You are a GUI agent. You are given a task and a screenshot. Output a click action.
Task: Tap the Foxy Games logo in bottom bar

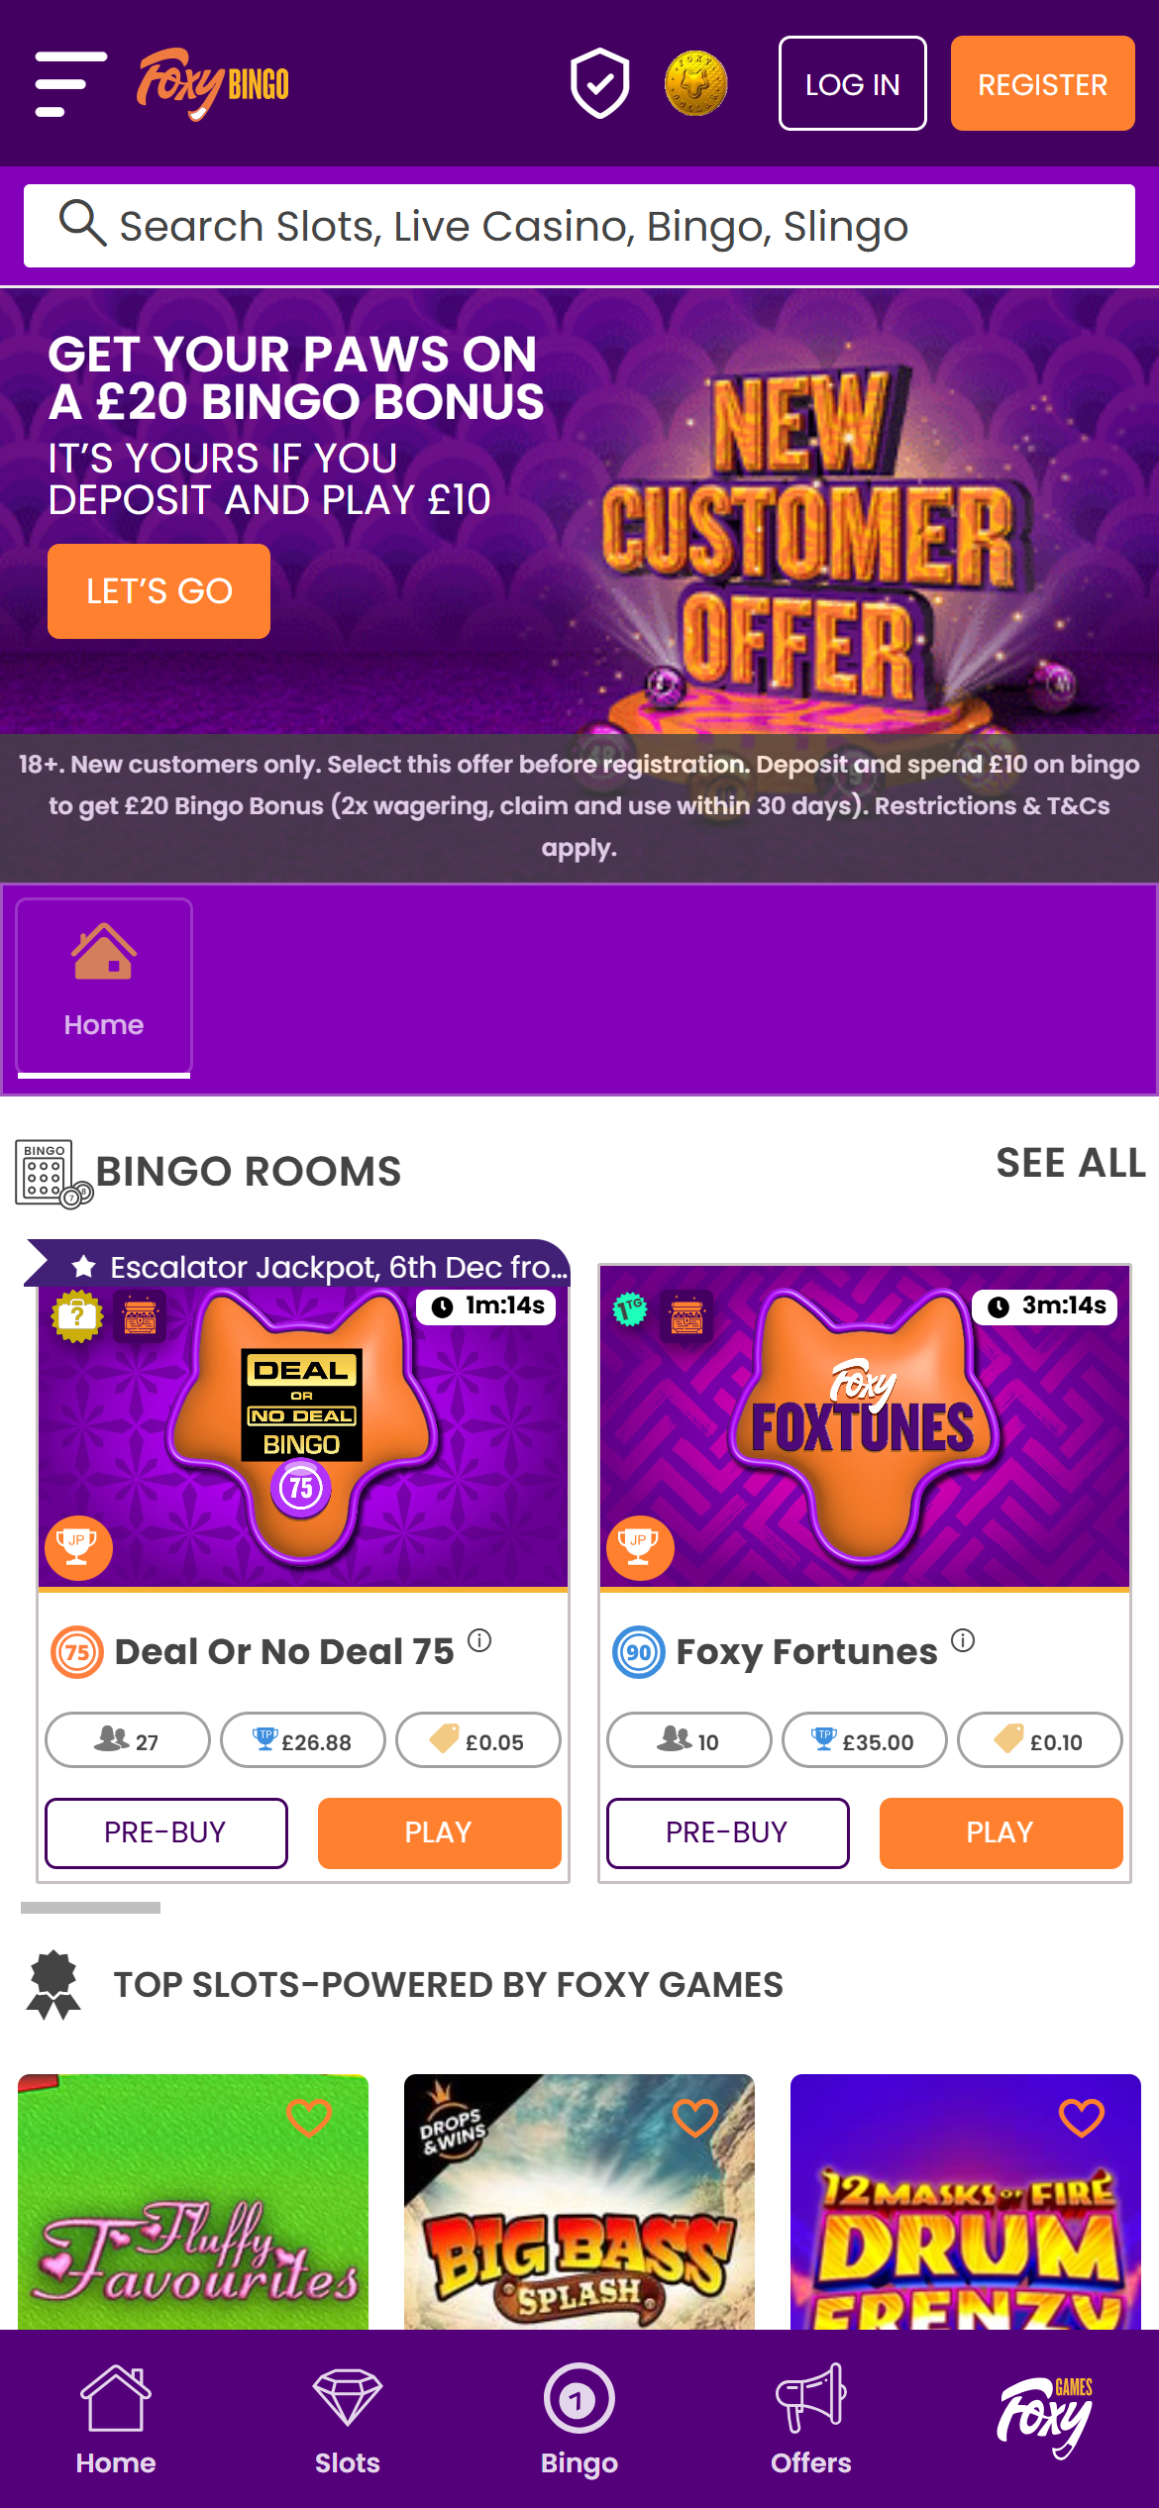[1044, 2417]
